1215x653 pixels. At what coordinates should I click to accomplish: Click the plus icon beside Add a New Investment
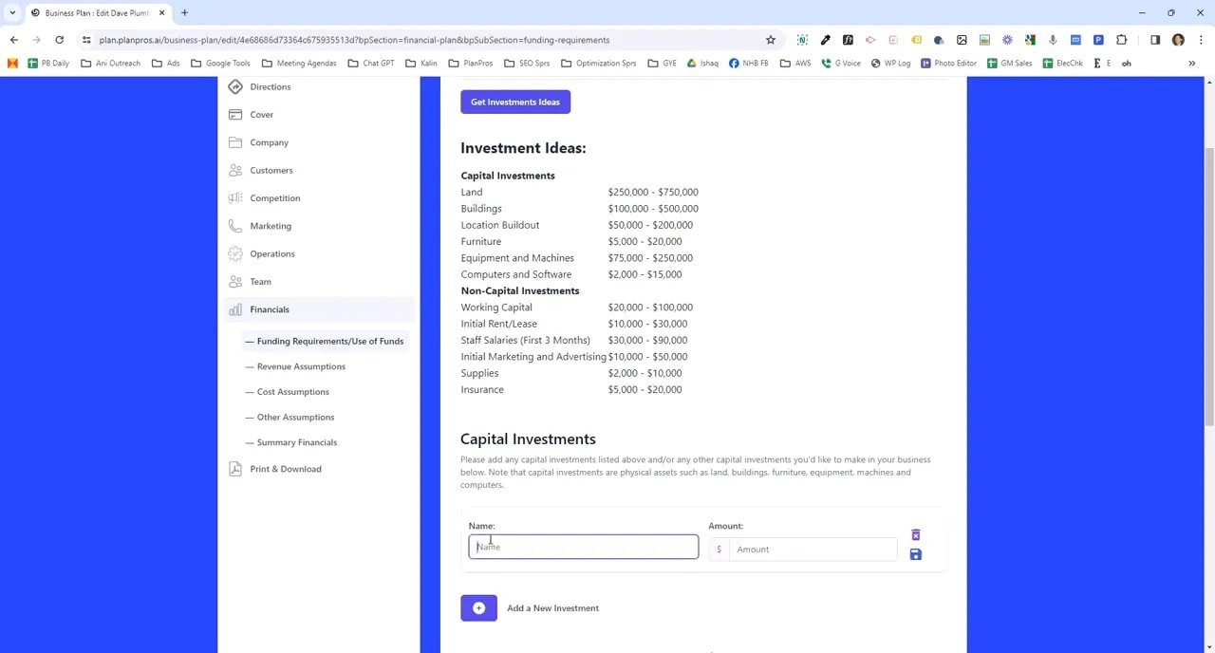tap(478, 607)
